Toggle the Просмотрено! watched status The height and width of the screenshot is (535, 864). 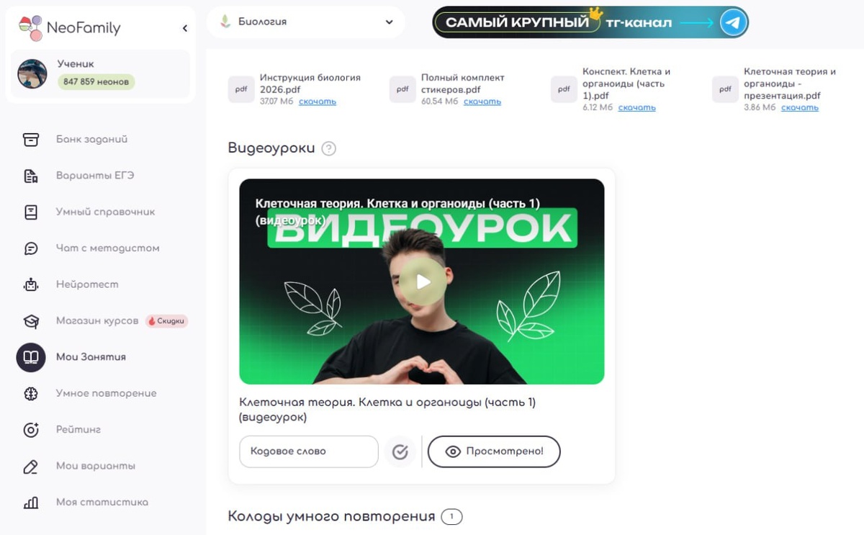click(x=494, y=451)
